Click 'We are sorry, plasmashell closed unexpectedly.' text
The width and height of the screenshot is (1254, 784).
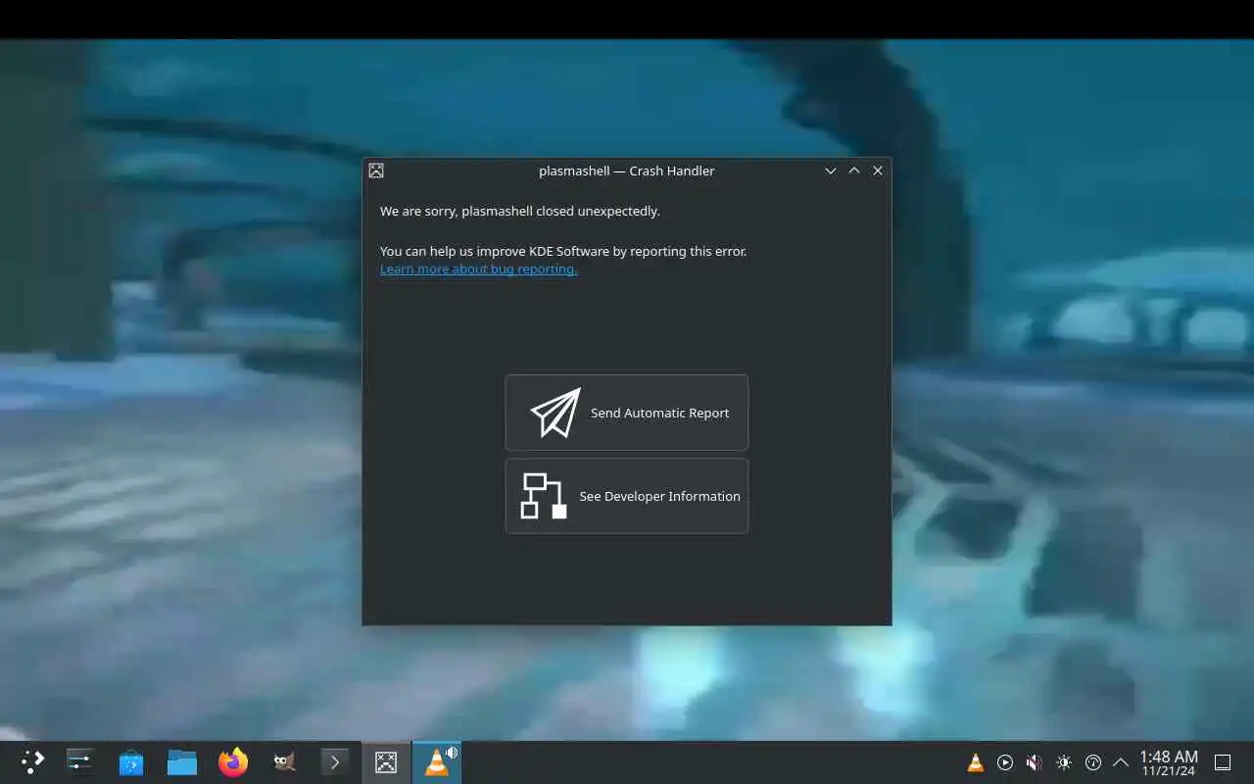coord(520,211)
